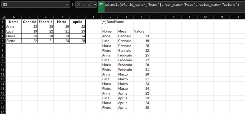245x114 pixels.
Task: Click 'Maria' in cell A4
Action: tap(10, 36)
